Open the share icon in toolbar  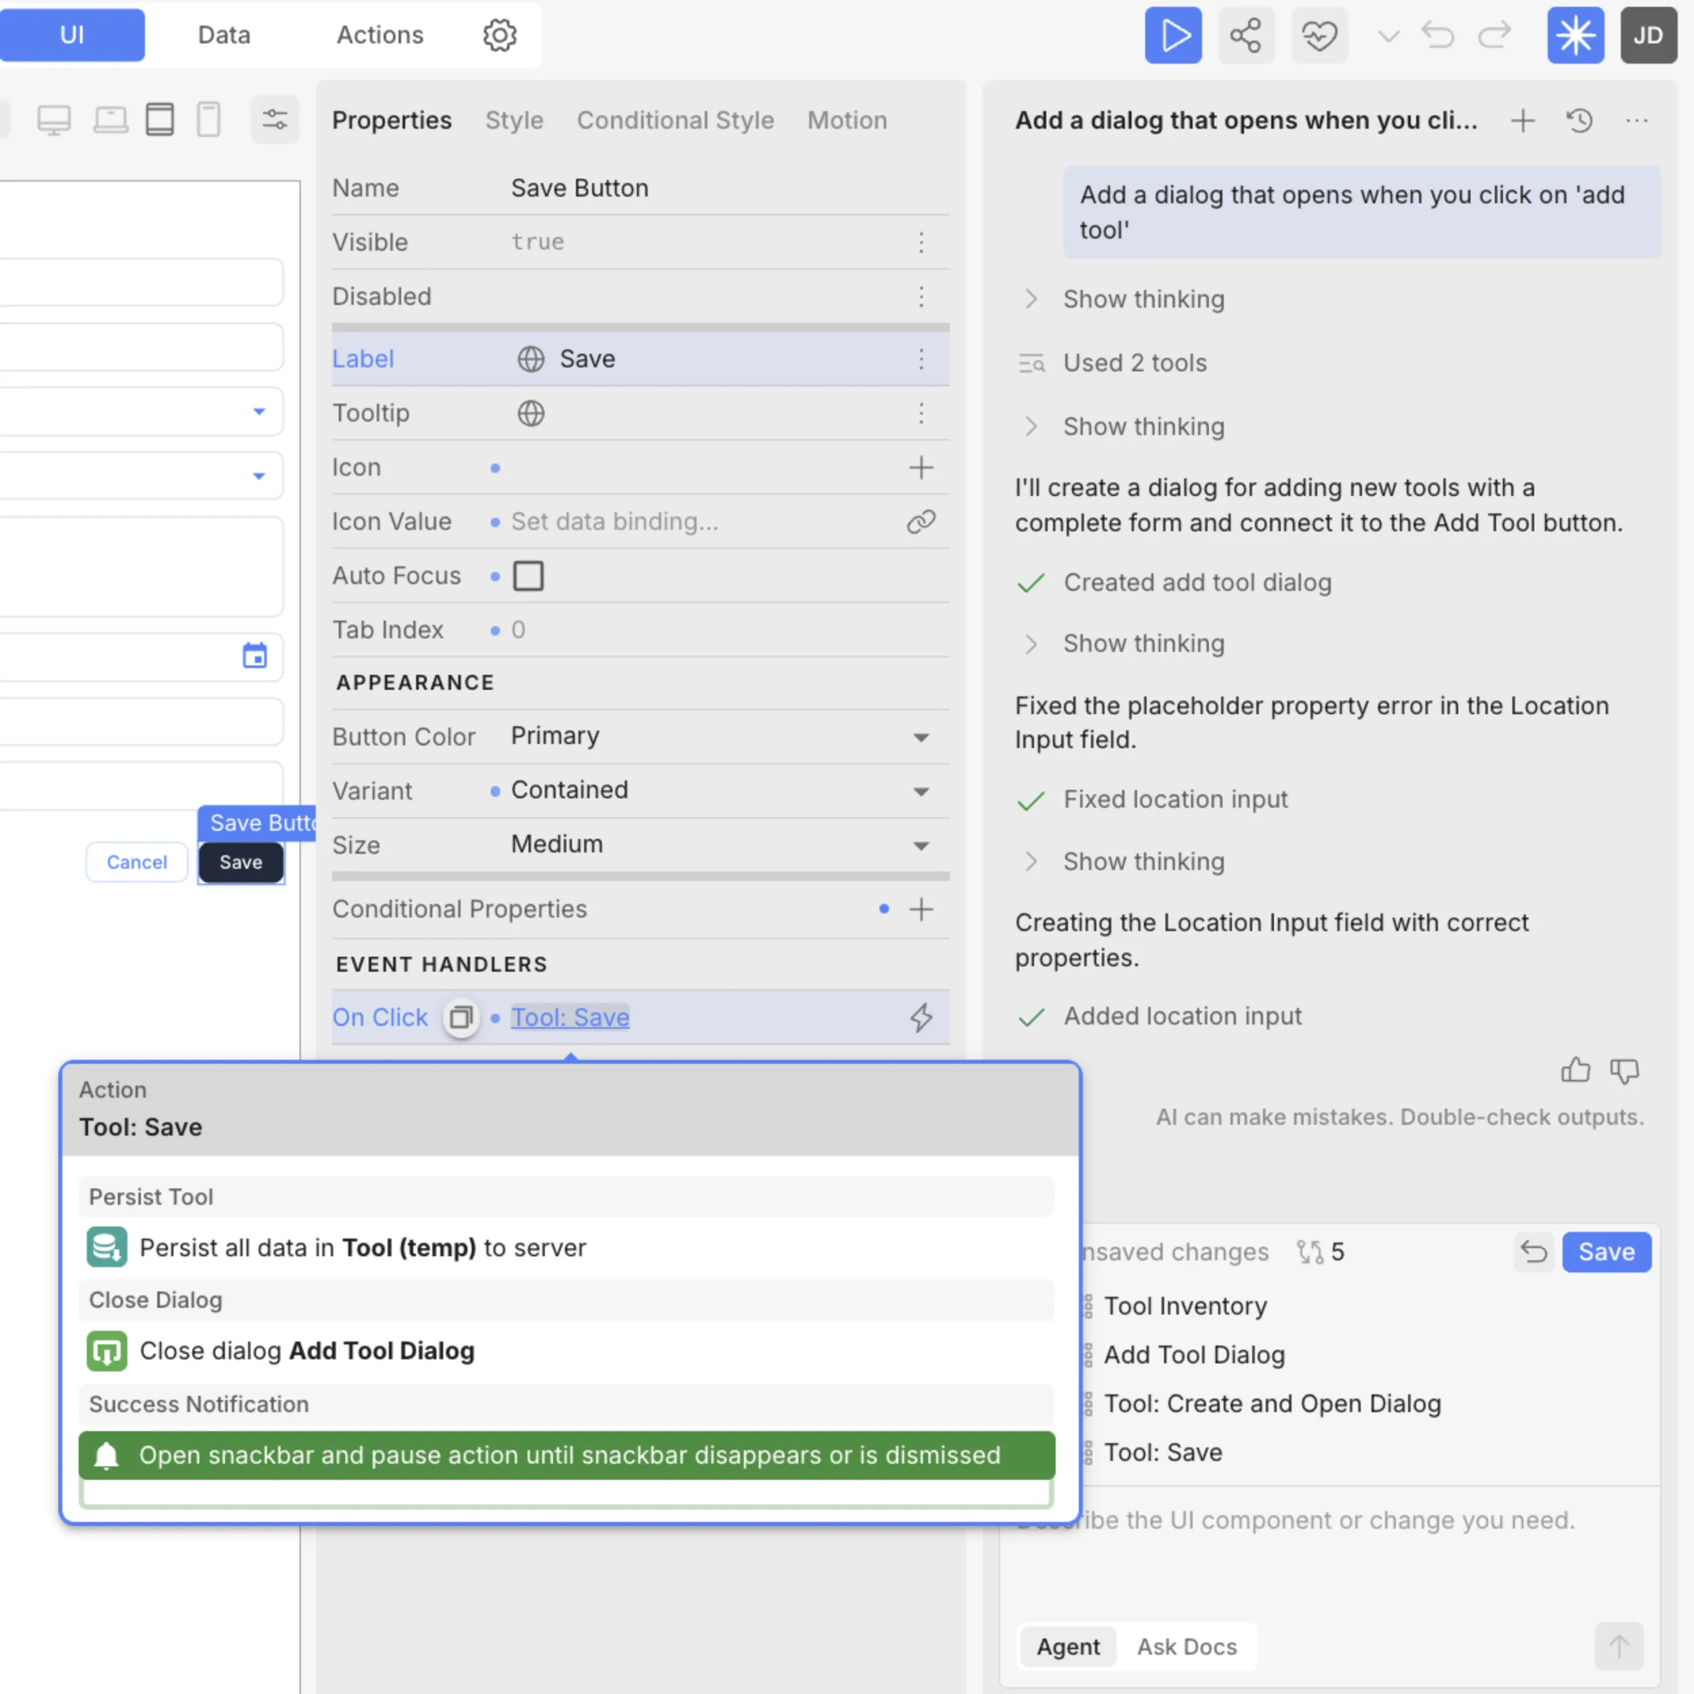click(x=1245, y=35)
